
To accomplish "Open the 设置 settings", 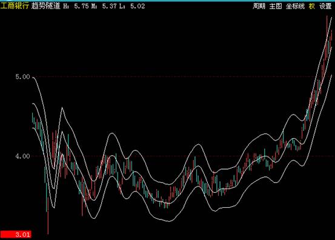I will [x=325, y=6].
